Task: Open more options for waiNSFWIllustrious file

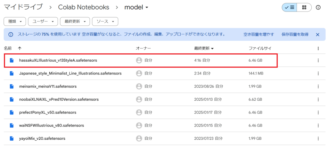Action: pos(318,125)
